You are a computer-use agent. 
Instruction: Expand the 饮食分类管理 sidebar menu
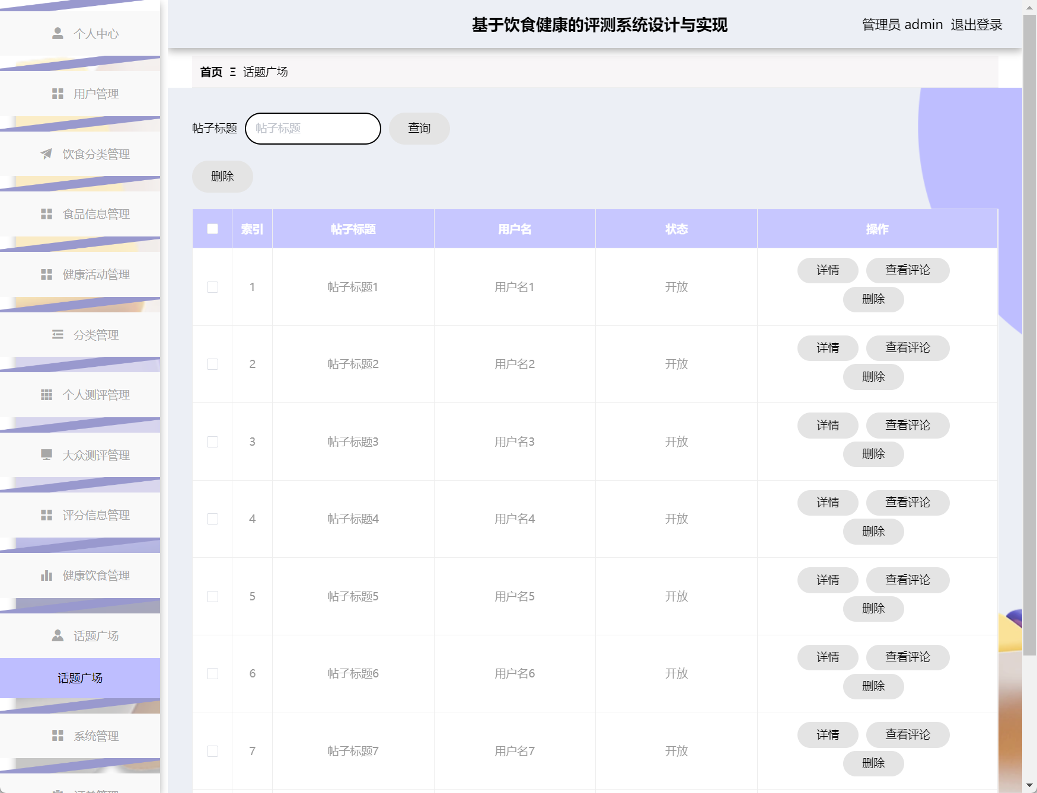[80, 154]
